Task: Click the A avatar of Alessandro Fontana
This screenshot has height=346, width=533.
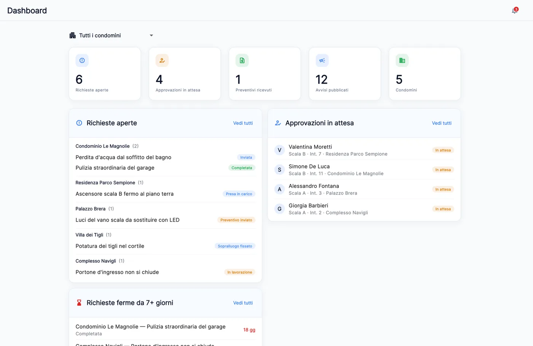Action: click(x=279, y=189)
